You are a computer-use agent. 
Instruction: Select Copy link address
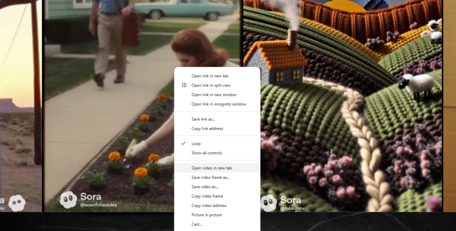(x=207, y=128)
